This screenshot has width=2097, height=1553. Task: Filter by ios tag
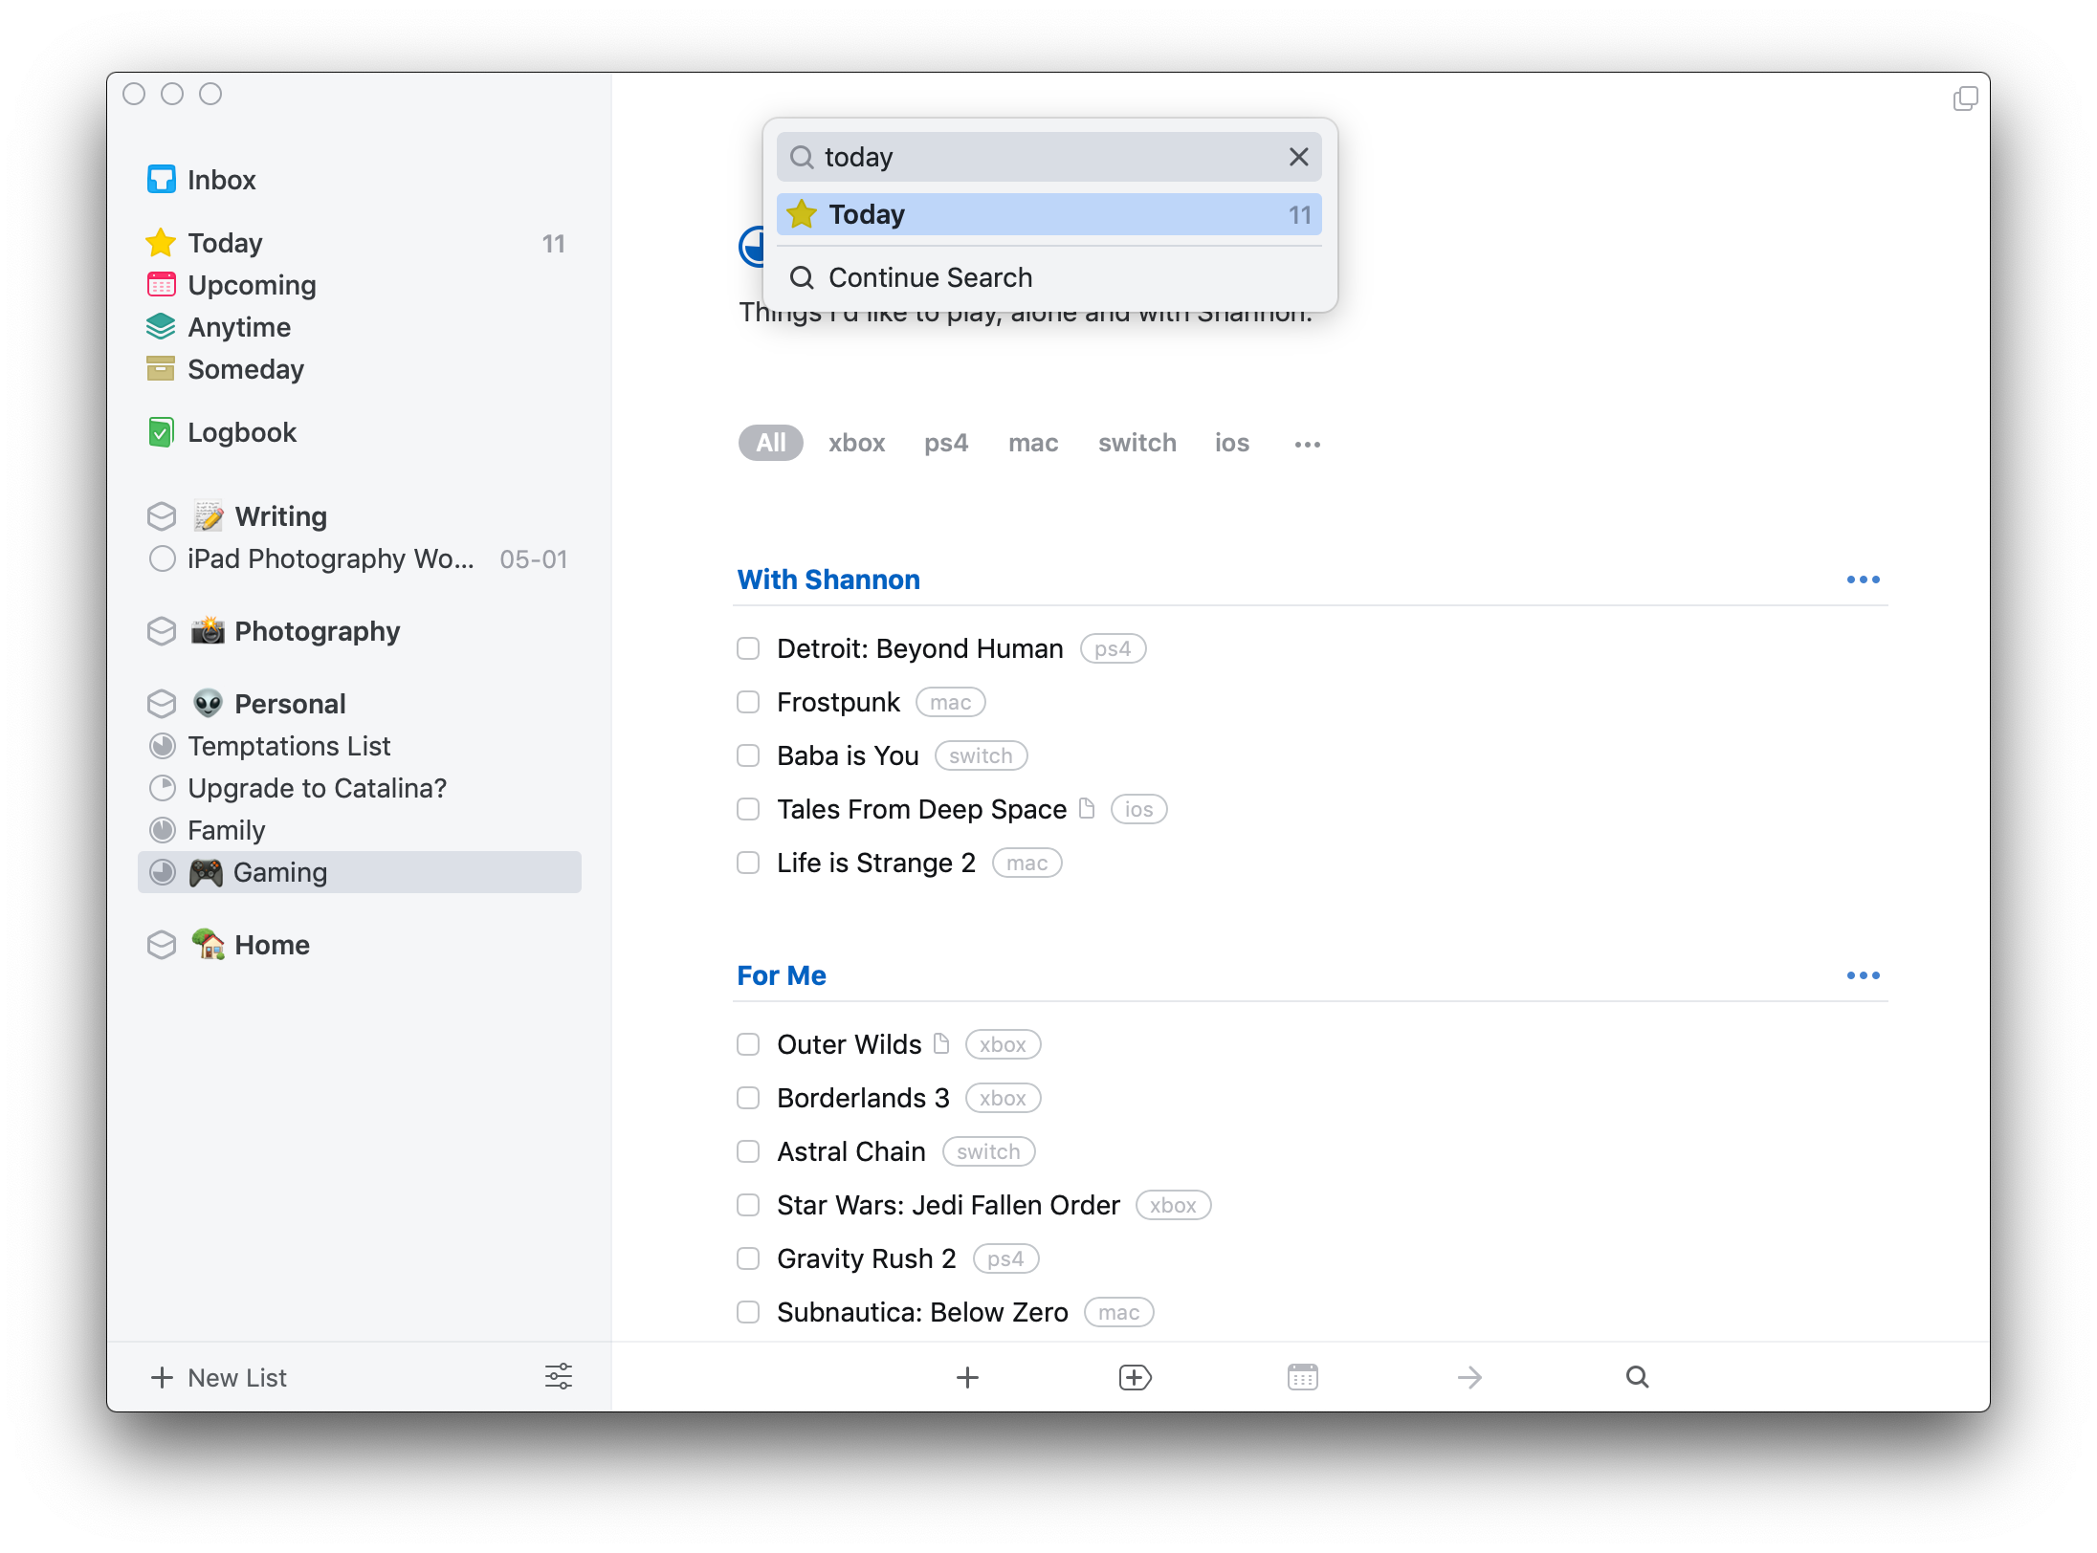(x=1231, y=443)
